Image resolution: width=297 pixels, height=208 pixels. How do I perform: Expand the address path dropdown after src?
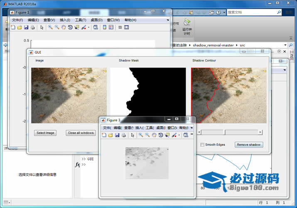coord(285,45)
